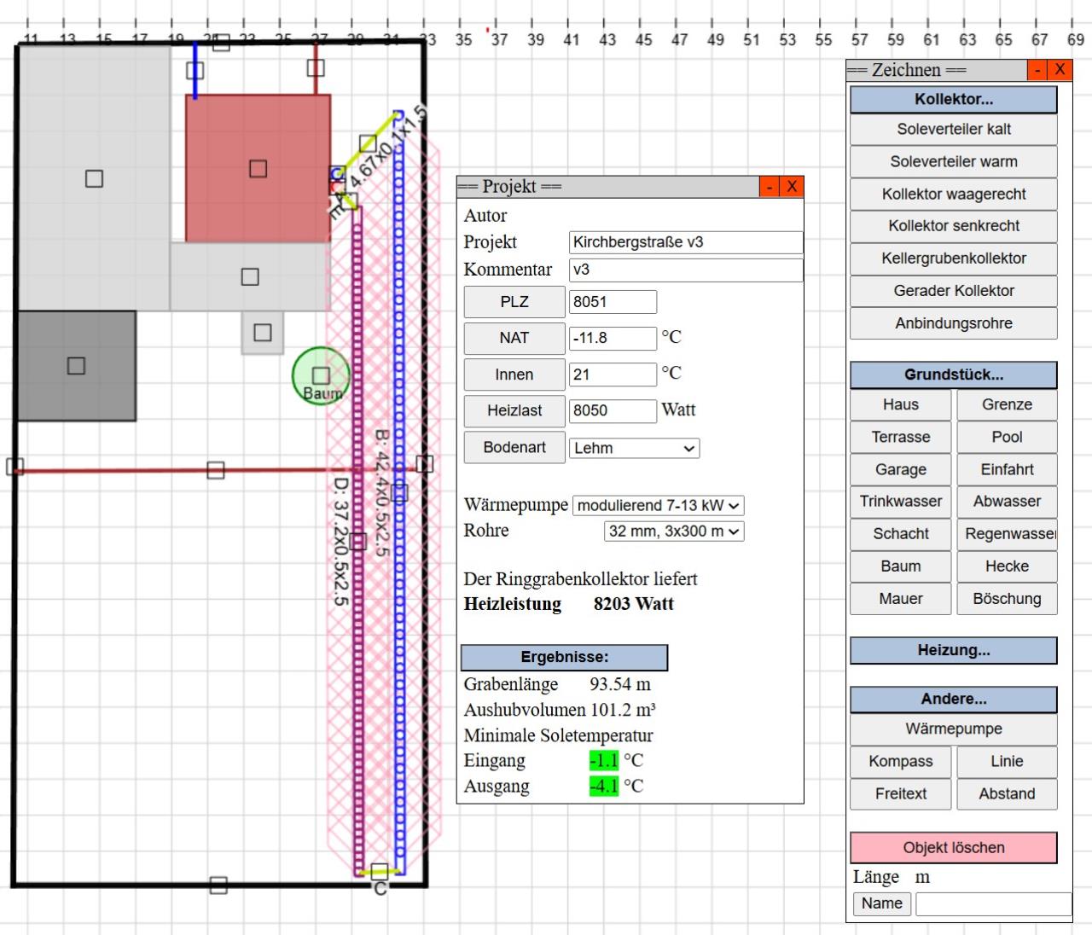Minimize the Projekt panel
The image size is (1092, 935).
click(x=770, y=187)
